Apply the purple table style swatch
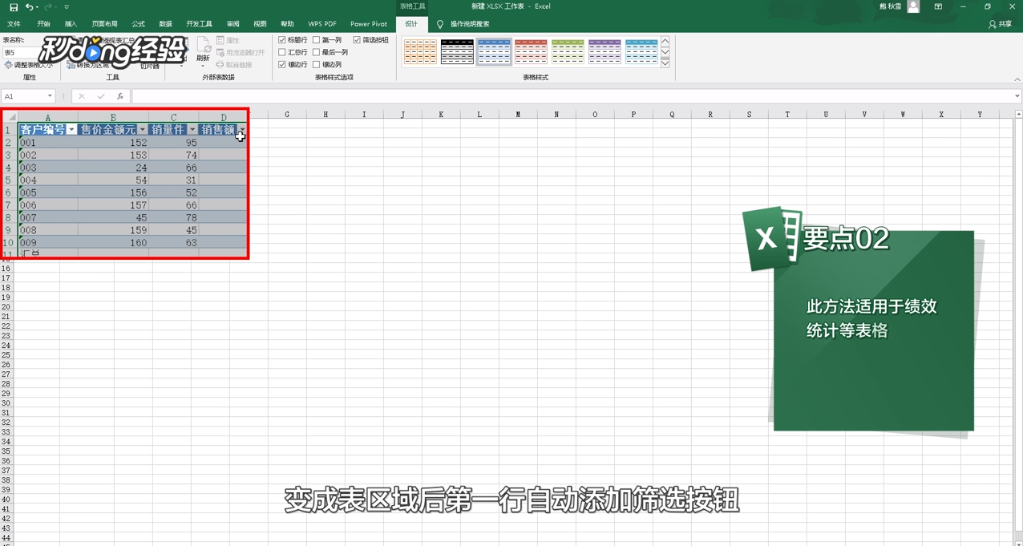 604,52
